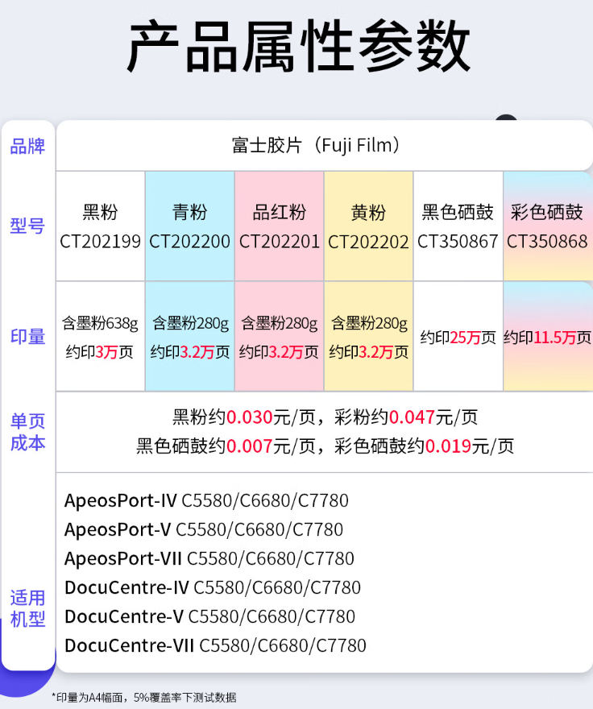Click DocuCentre-VII C5580/C6680/C7780 line
The width and height of the screenshot is (593, 709).
215,645
